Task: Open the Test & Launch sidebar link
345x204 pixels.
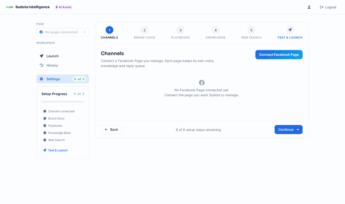Action: pyautogui.click(x=55, y=150)
